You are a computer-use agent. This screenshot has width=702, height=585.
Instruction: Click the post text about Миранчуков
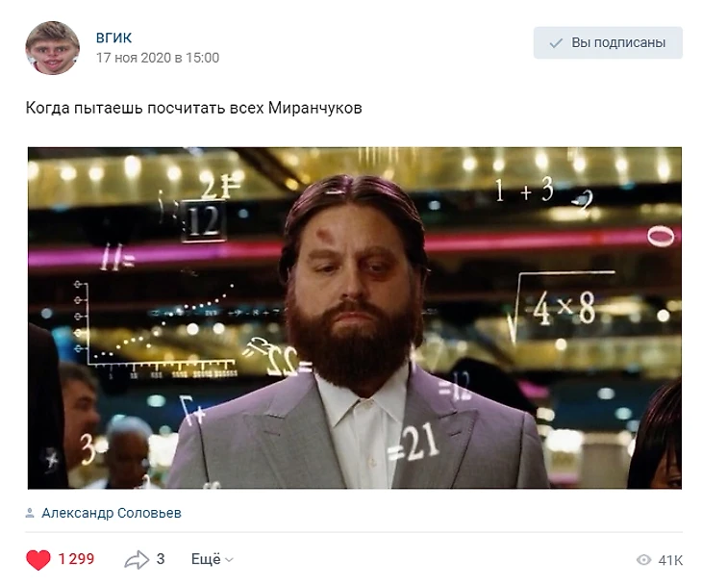(194, 108)
